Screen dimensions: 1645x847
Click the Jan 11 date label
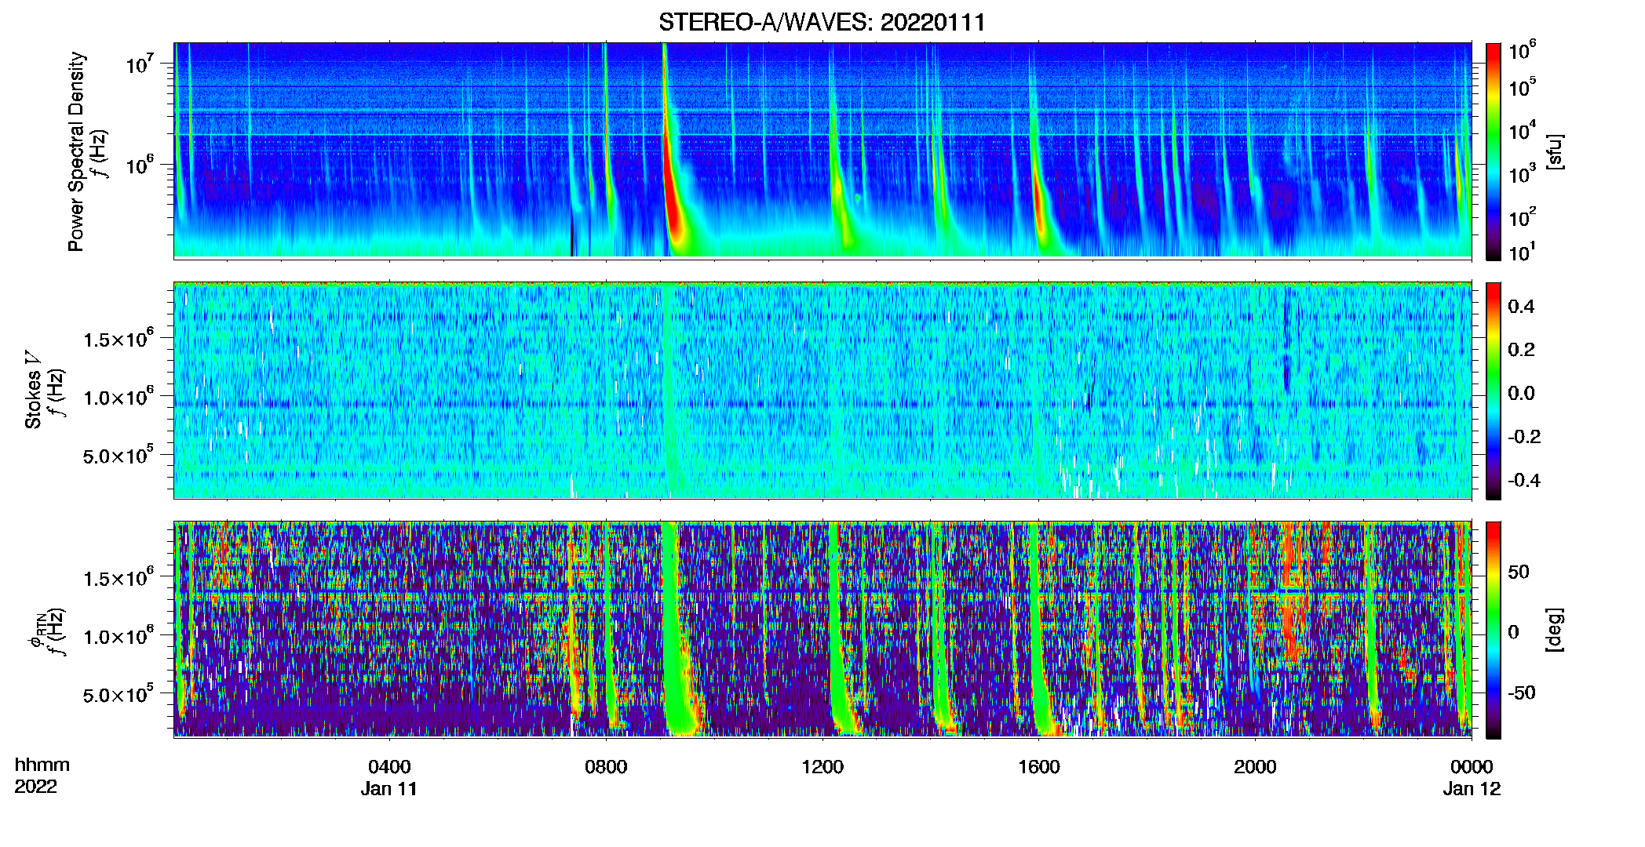coord(389,789)
